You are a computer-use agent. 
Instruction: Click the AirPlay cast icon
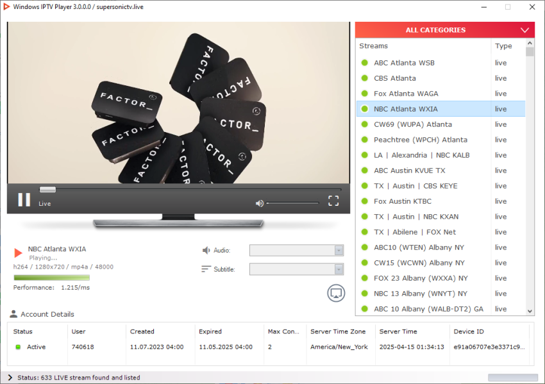coord(336,294)
